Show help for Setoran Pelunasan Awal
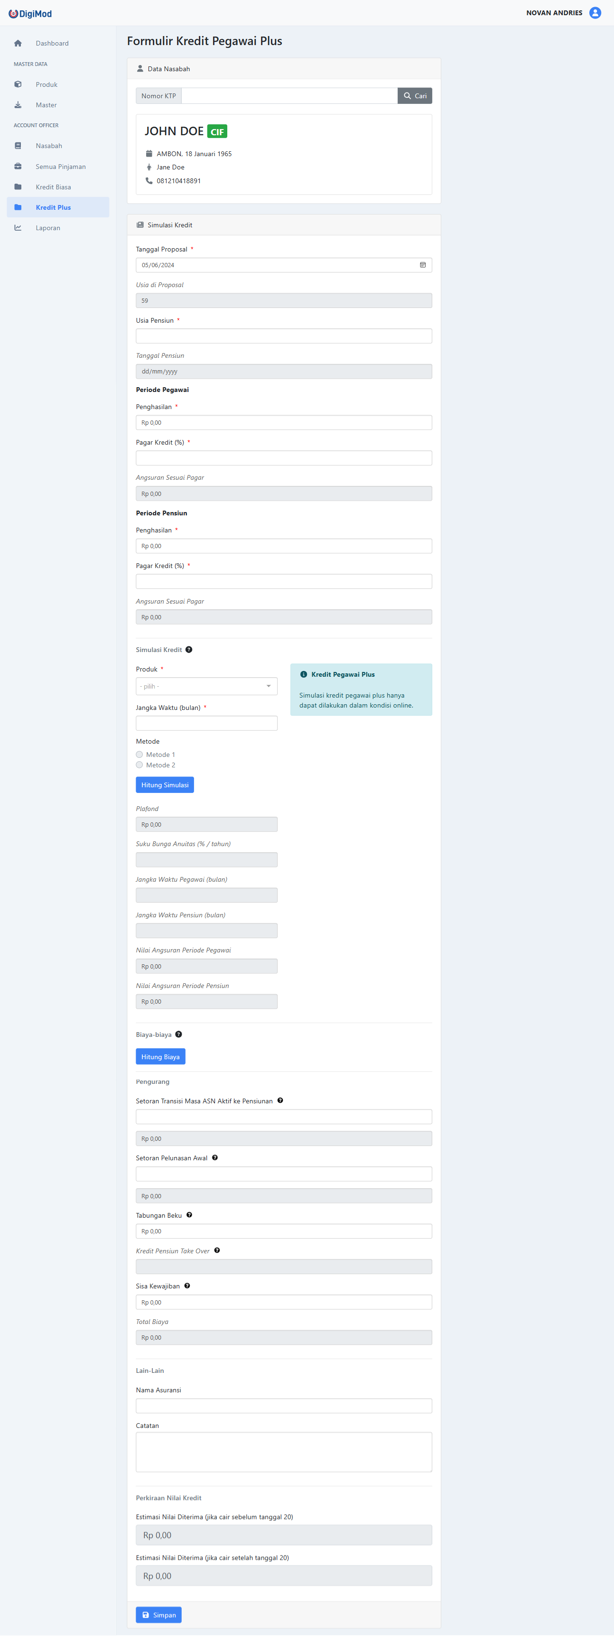 click(214, 1157)
